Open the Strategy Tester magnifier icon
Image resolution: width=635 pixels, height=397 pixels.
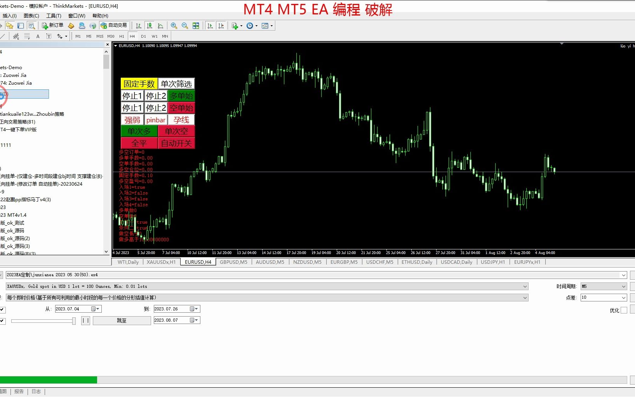tap(31, 26)
